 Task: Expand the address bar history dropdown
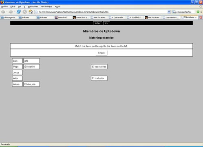point(169,12)
